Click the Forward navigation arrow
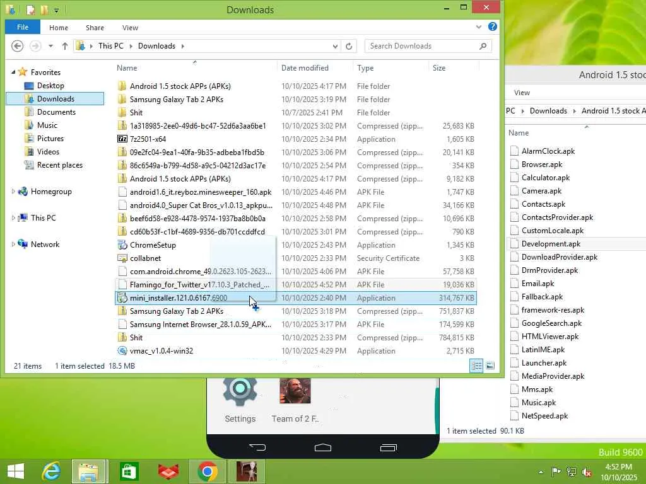This screenshot has width=646, height=484. tap(35, 45)
